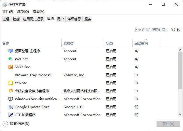Image resolution: width=183 pixels, height=131 pixels.
Task: Click the sort arrow above 启动影响
Action: click(146, 40)
